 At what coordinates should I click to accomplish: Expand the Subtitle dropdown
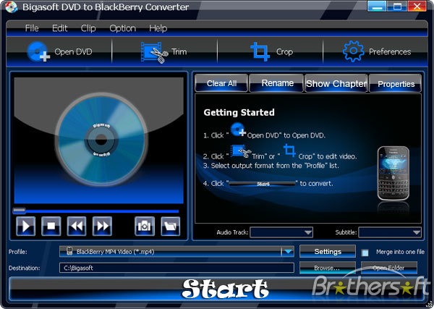coord(417,232)
